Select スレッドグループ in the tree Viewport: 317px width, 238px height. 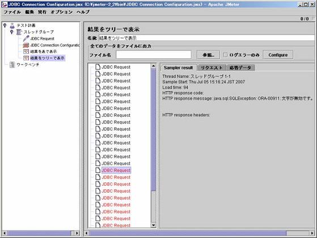pyautogui.click(x=39, y=32)
